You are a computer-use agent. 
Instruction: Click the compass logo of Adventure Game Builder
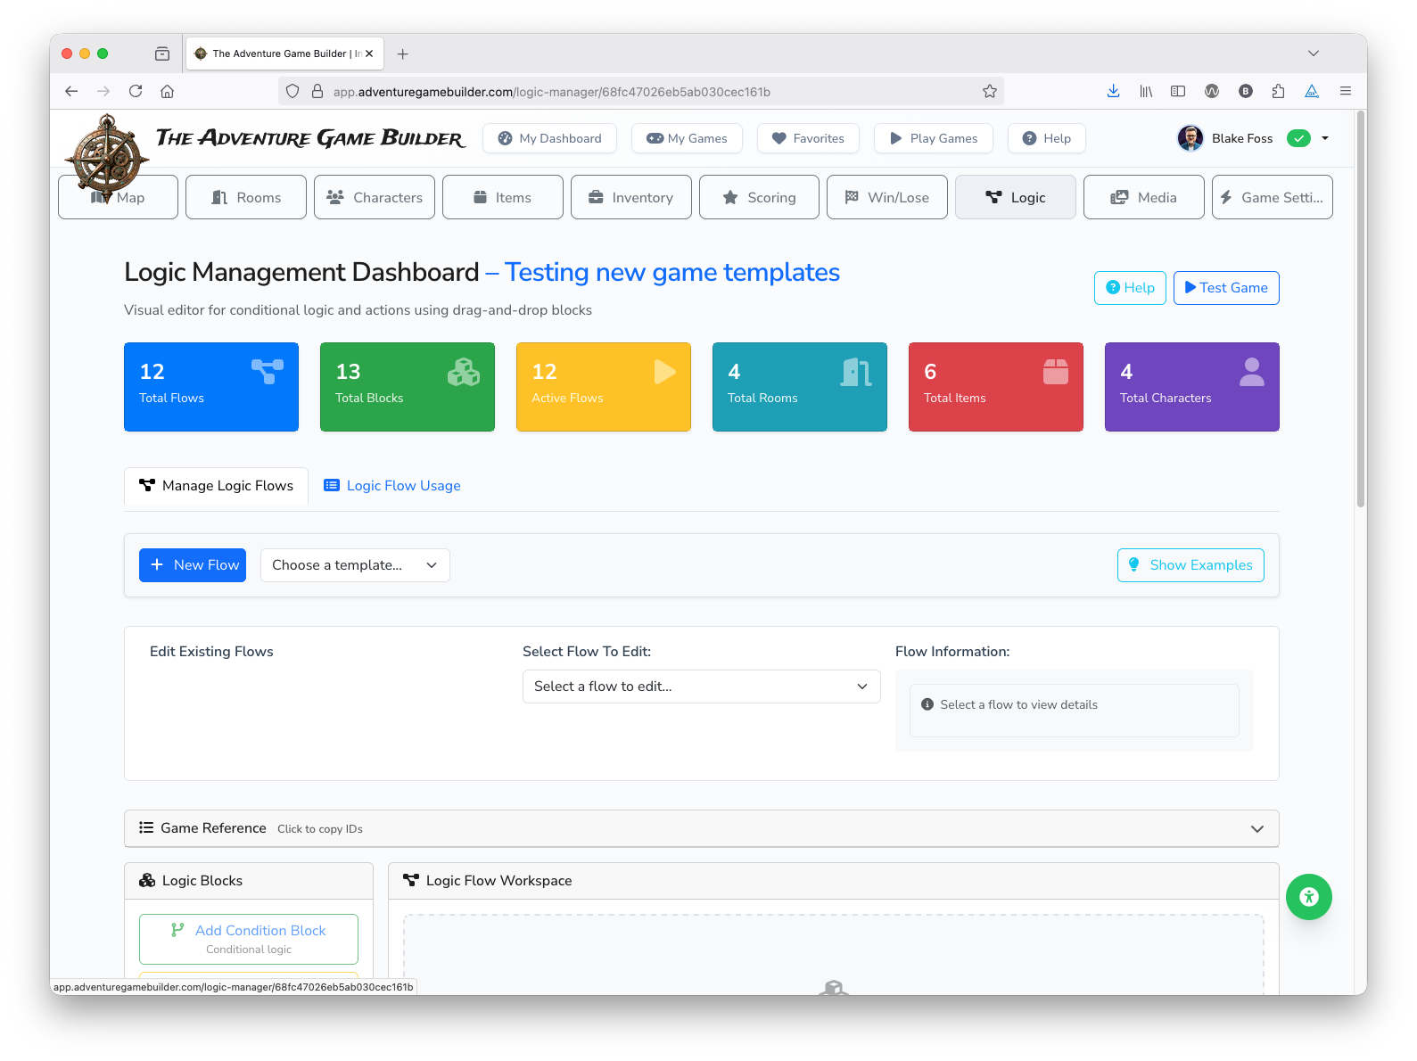[108, 154]
